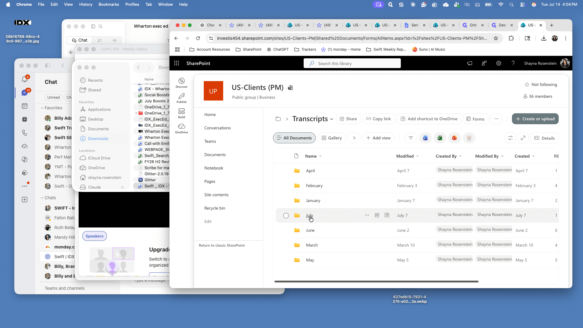Collapse the Chats section in Teams
The image size is (583, 328).
tap(42, 198)
